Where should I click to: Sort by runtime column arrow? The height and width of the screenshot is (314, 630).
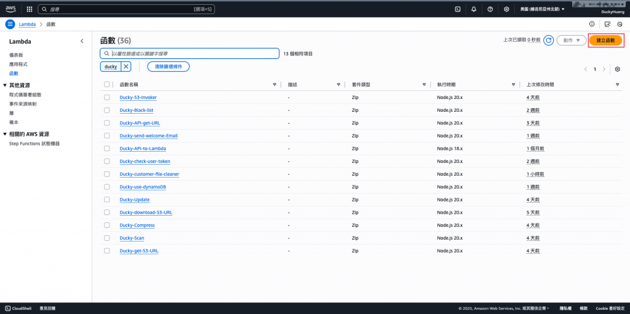click(514, 84)
